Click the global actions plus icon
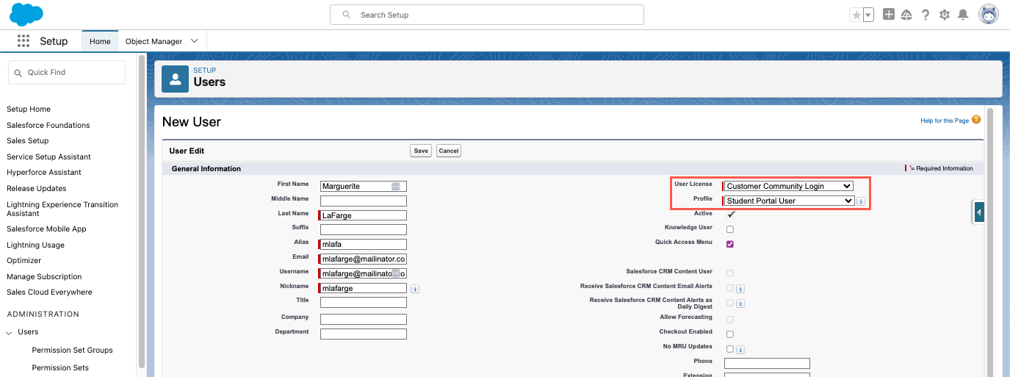Screen dimensions: 1010x377 coord(889,15)
